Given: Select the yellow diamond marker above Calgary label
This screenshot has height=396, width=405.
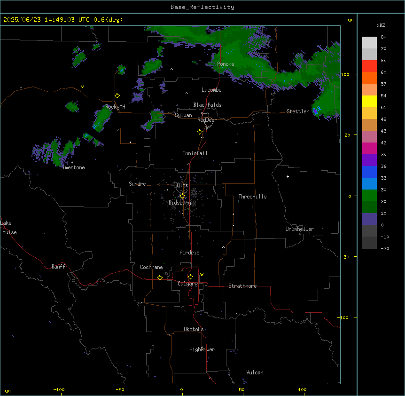Looking at the screenshot, I should coord(190,277).
